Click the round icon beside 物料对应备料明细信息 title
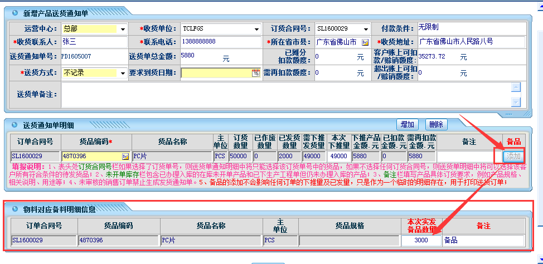 point(14,209)
